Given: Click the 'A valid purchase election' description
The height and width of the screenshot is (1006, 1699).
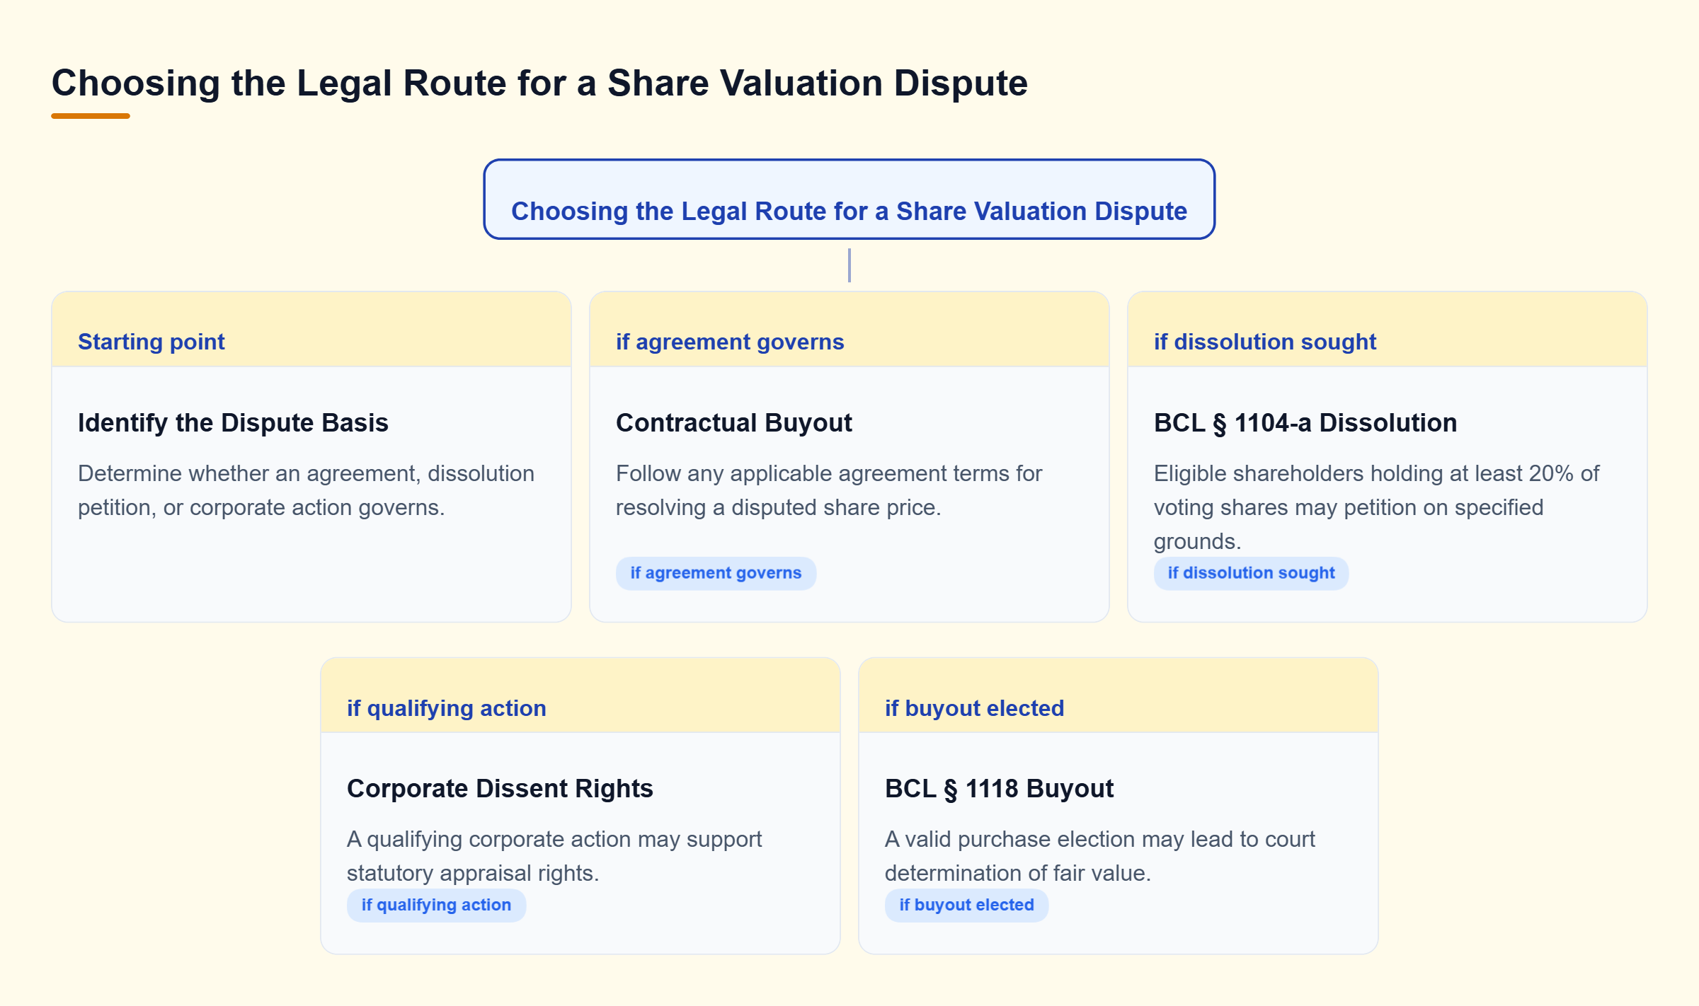Looking at the screenshot, I should 1100,856.
